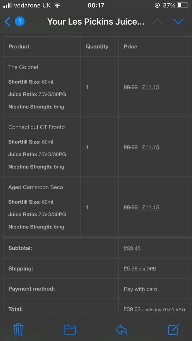Tap the battery indicator in status bar
The height and width of the screenshot is (341, 192).
pyautogui.click(x=183, y=5)
